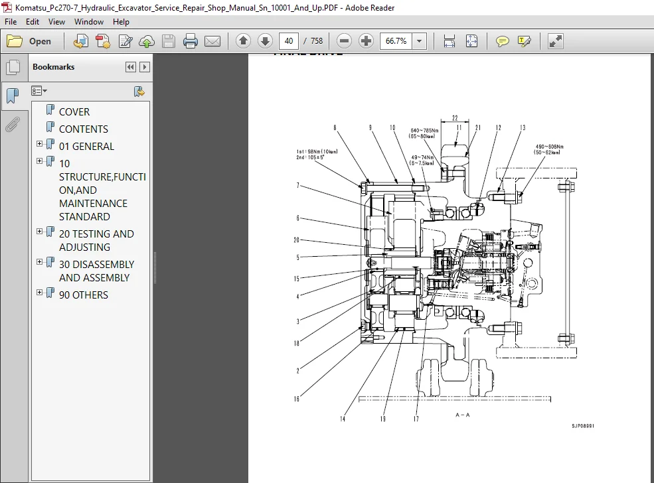Viewport: 654px width, 483px height.
Task: Open the bookmarks options menu dropdown
Action: point(39,91)
